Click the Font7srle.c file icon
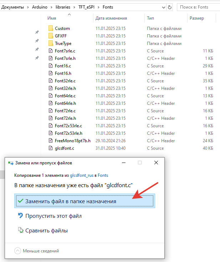The image size is (220, 262). [51, 51]
